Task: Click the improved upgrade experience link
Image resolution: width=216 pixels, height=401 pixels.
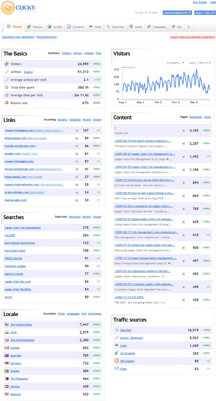Action: [192, 37]
